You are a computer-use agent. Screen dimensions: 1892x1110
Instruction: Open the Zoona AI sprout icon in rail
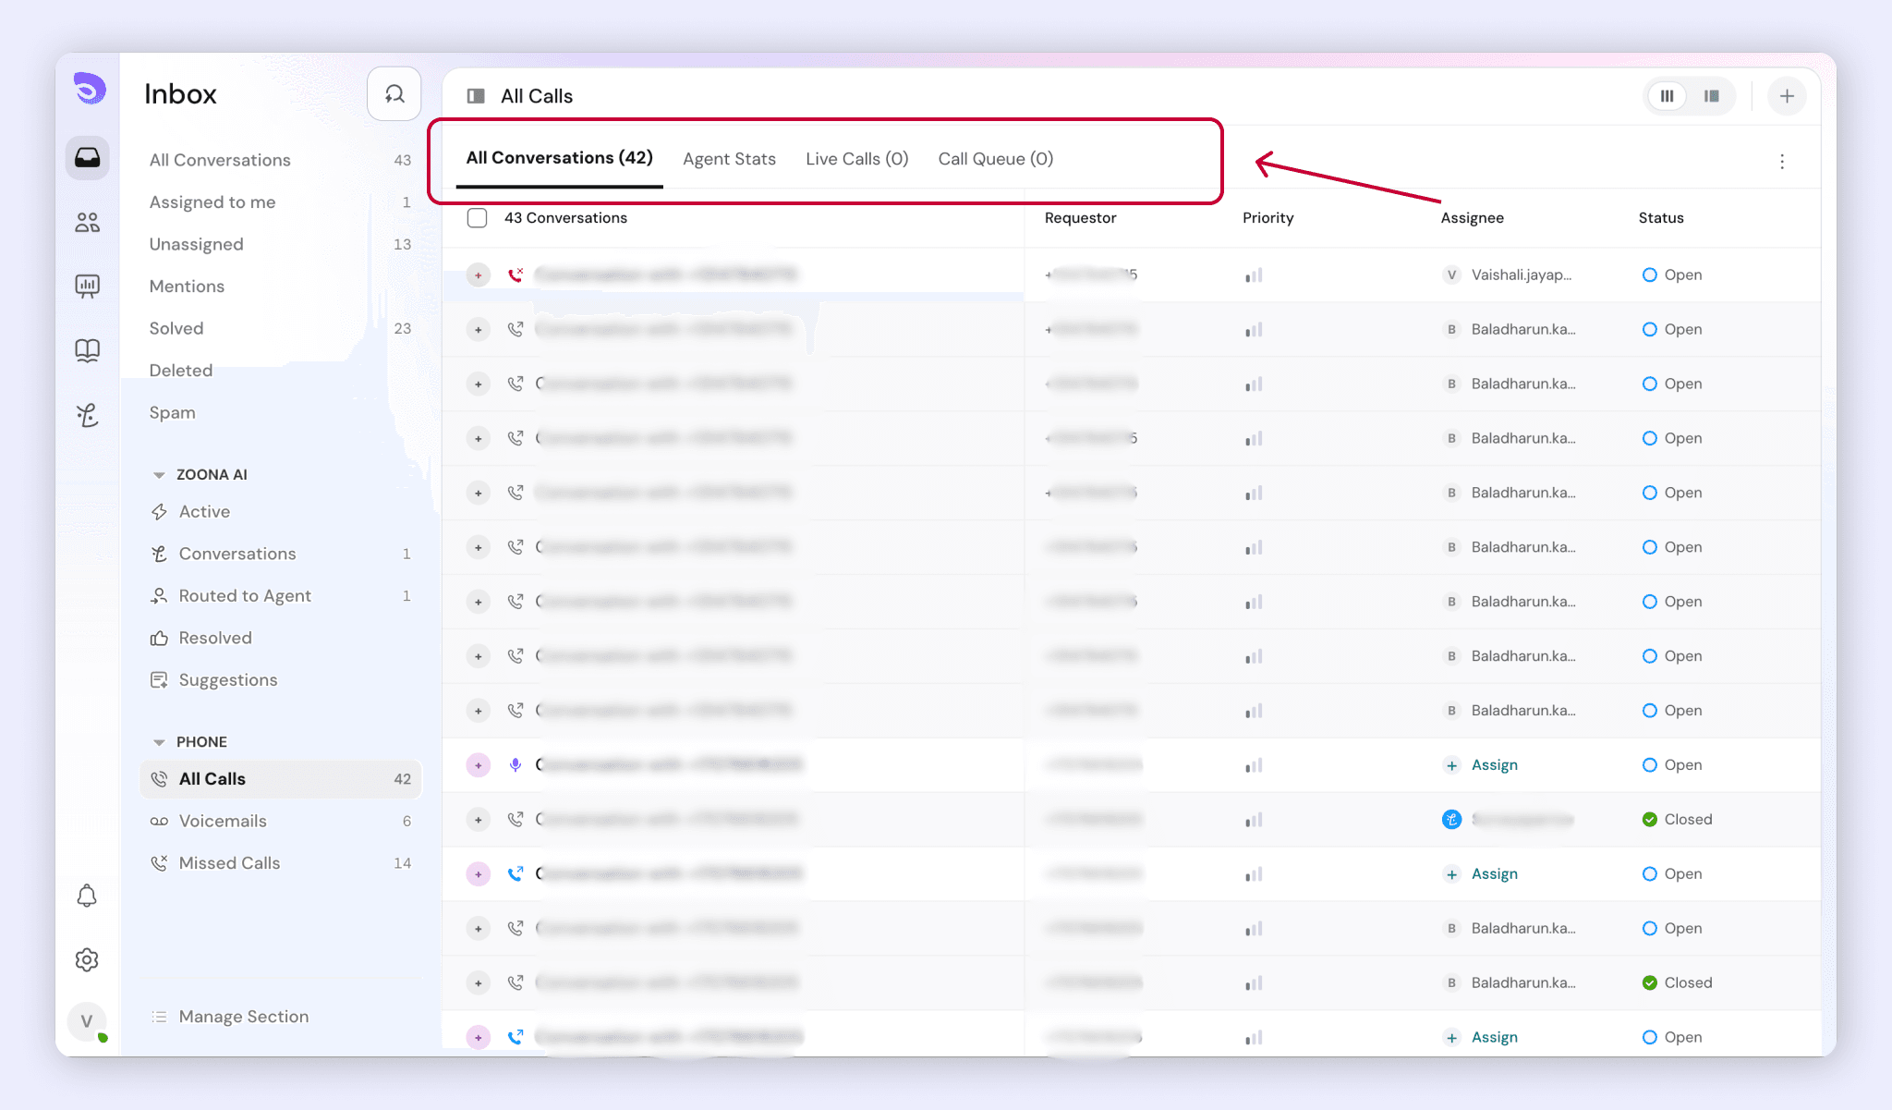(x=88, y=415)
